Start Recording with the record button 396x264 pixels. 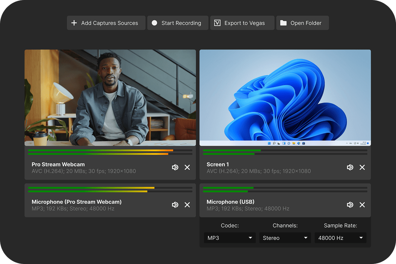click(x=178, y=23)
